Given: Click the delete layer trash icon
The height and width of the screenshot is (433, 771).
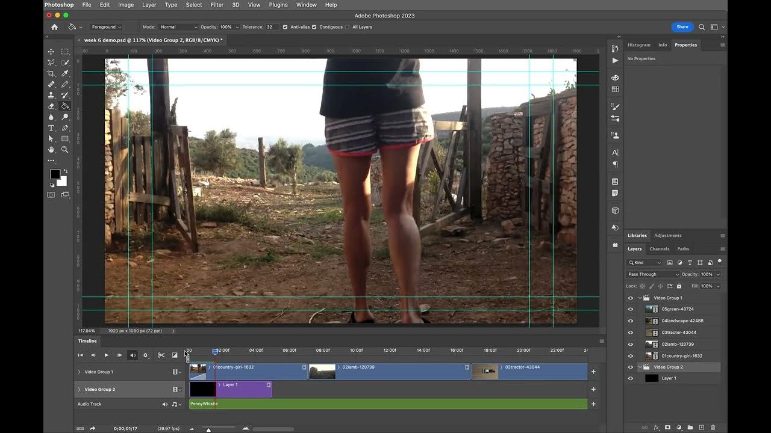Looking at the screenshot, I should coord(713,427).
